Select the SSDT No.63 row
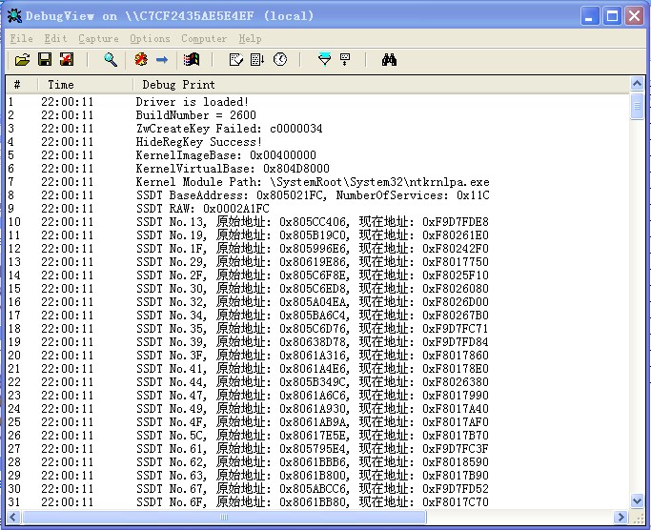The width and height of the screenshot is (651, 530). (x=317, y=475)
